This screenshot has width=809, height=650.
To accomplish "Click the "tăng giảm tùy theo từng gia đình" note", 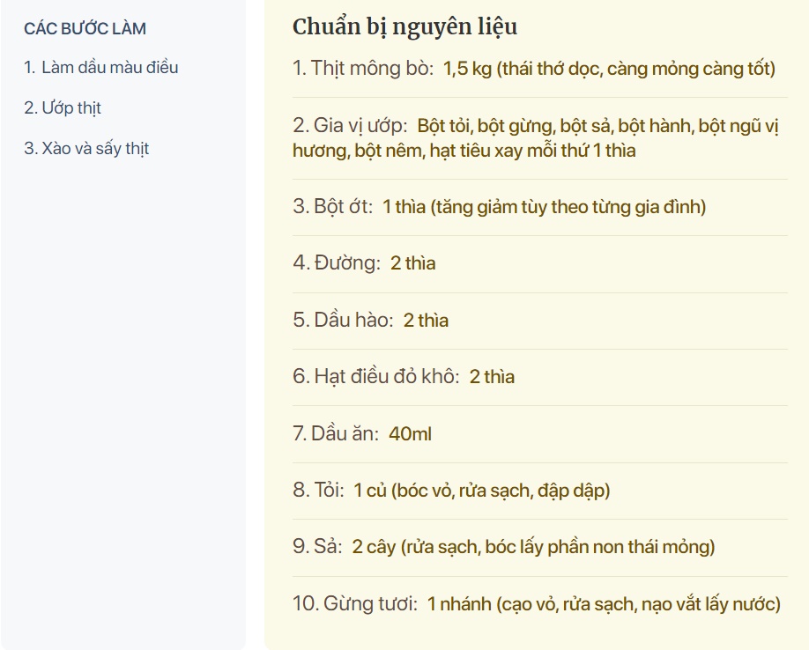I will [568, 207].
